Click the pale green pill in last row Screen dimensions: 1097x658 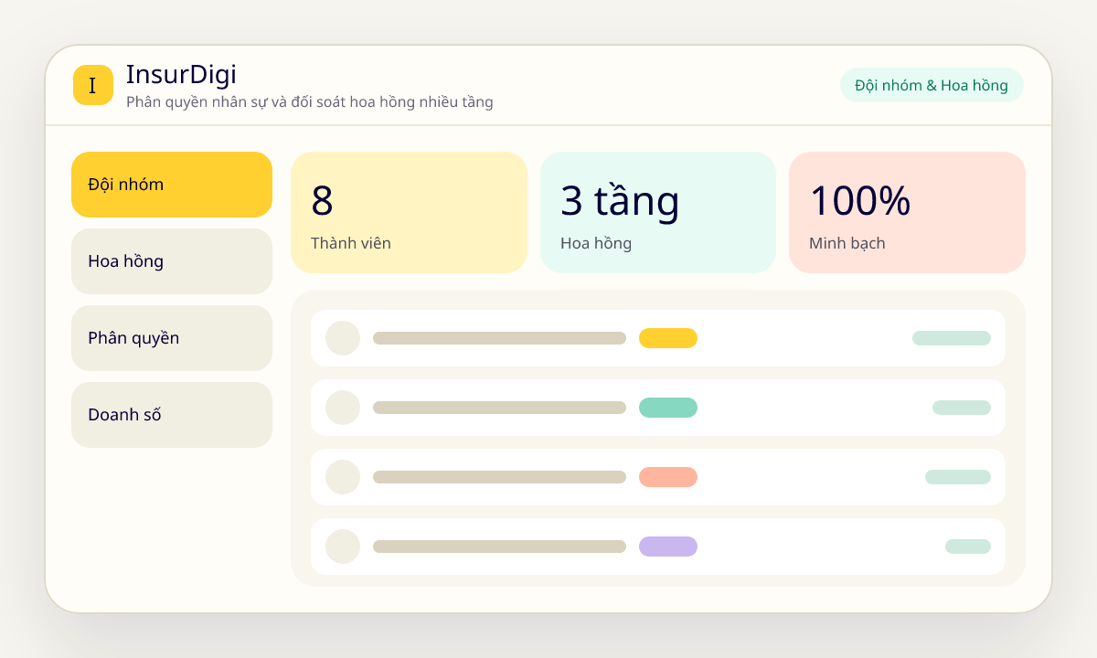click(x=968, y=547)
